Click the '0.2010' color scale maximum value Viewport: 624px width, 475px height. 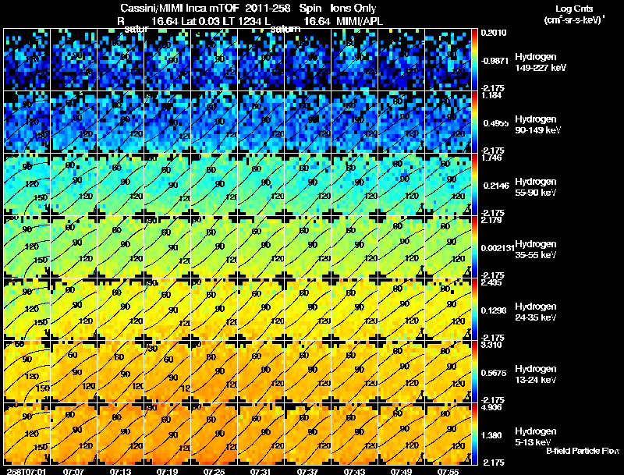pos(494,33)
